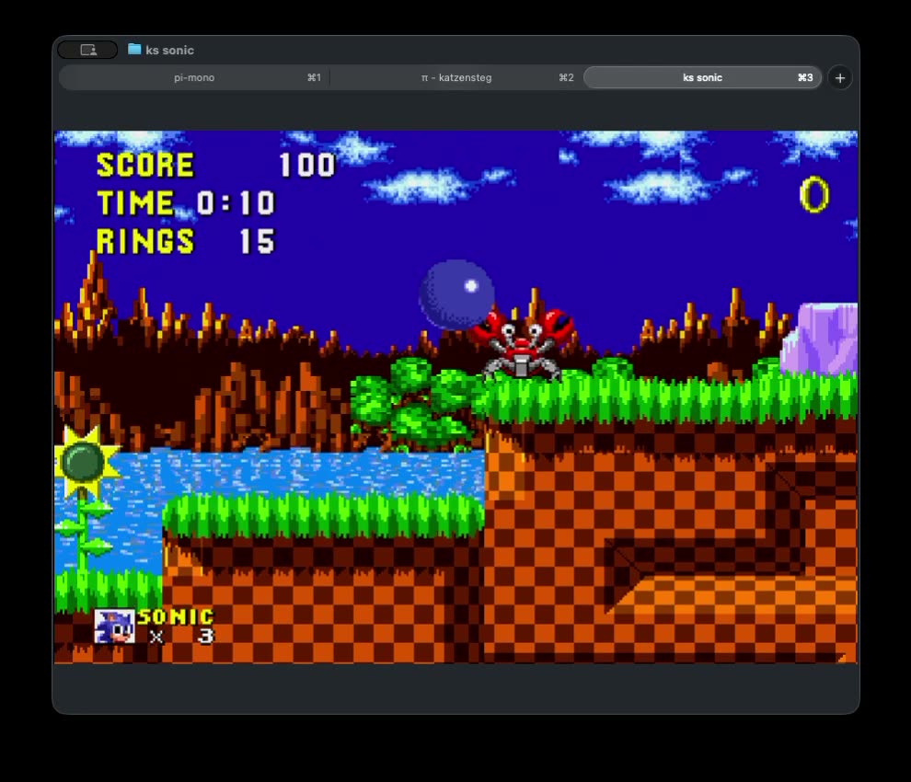The width and height of the screenshot is (911, 782).
Task: Click the lives count 3
Action: (206, 636)
